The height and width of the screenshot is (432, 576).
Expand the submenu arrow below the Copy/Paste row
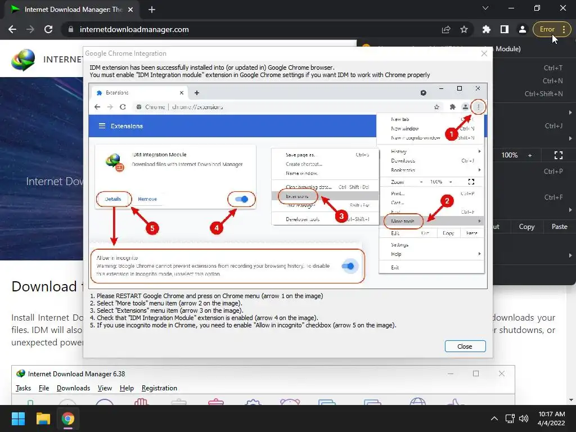[x=570, y=255]
